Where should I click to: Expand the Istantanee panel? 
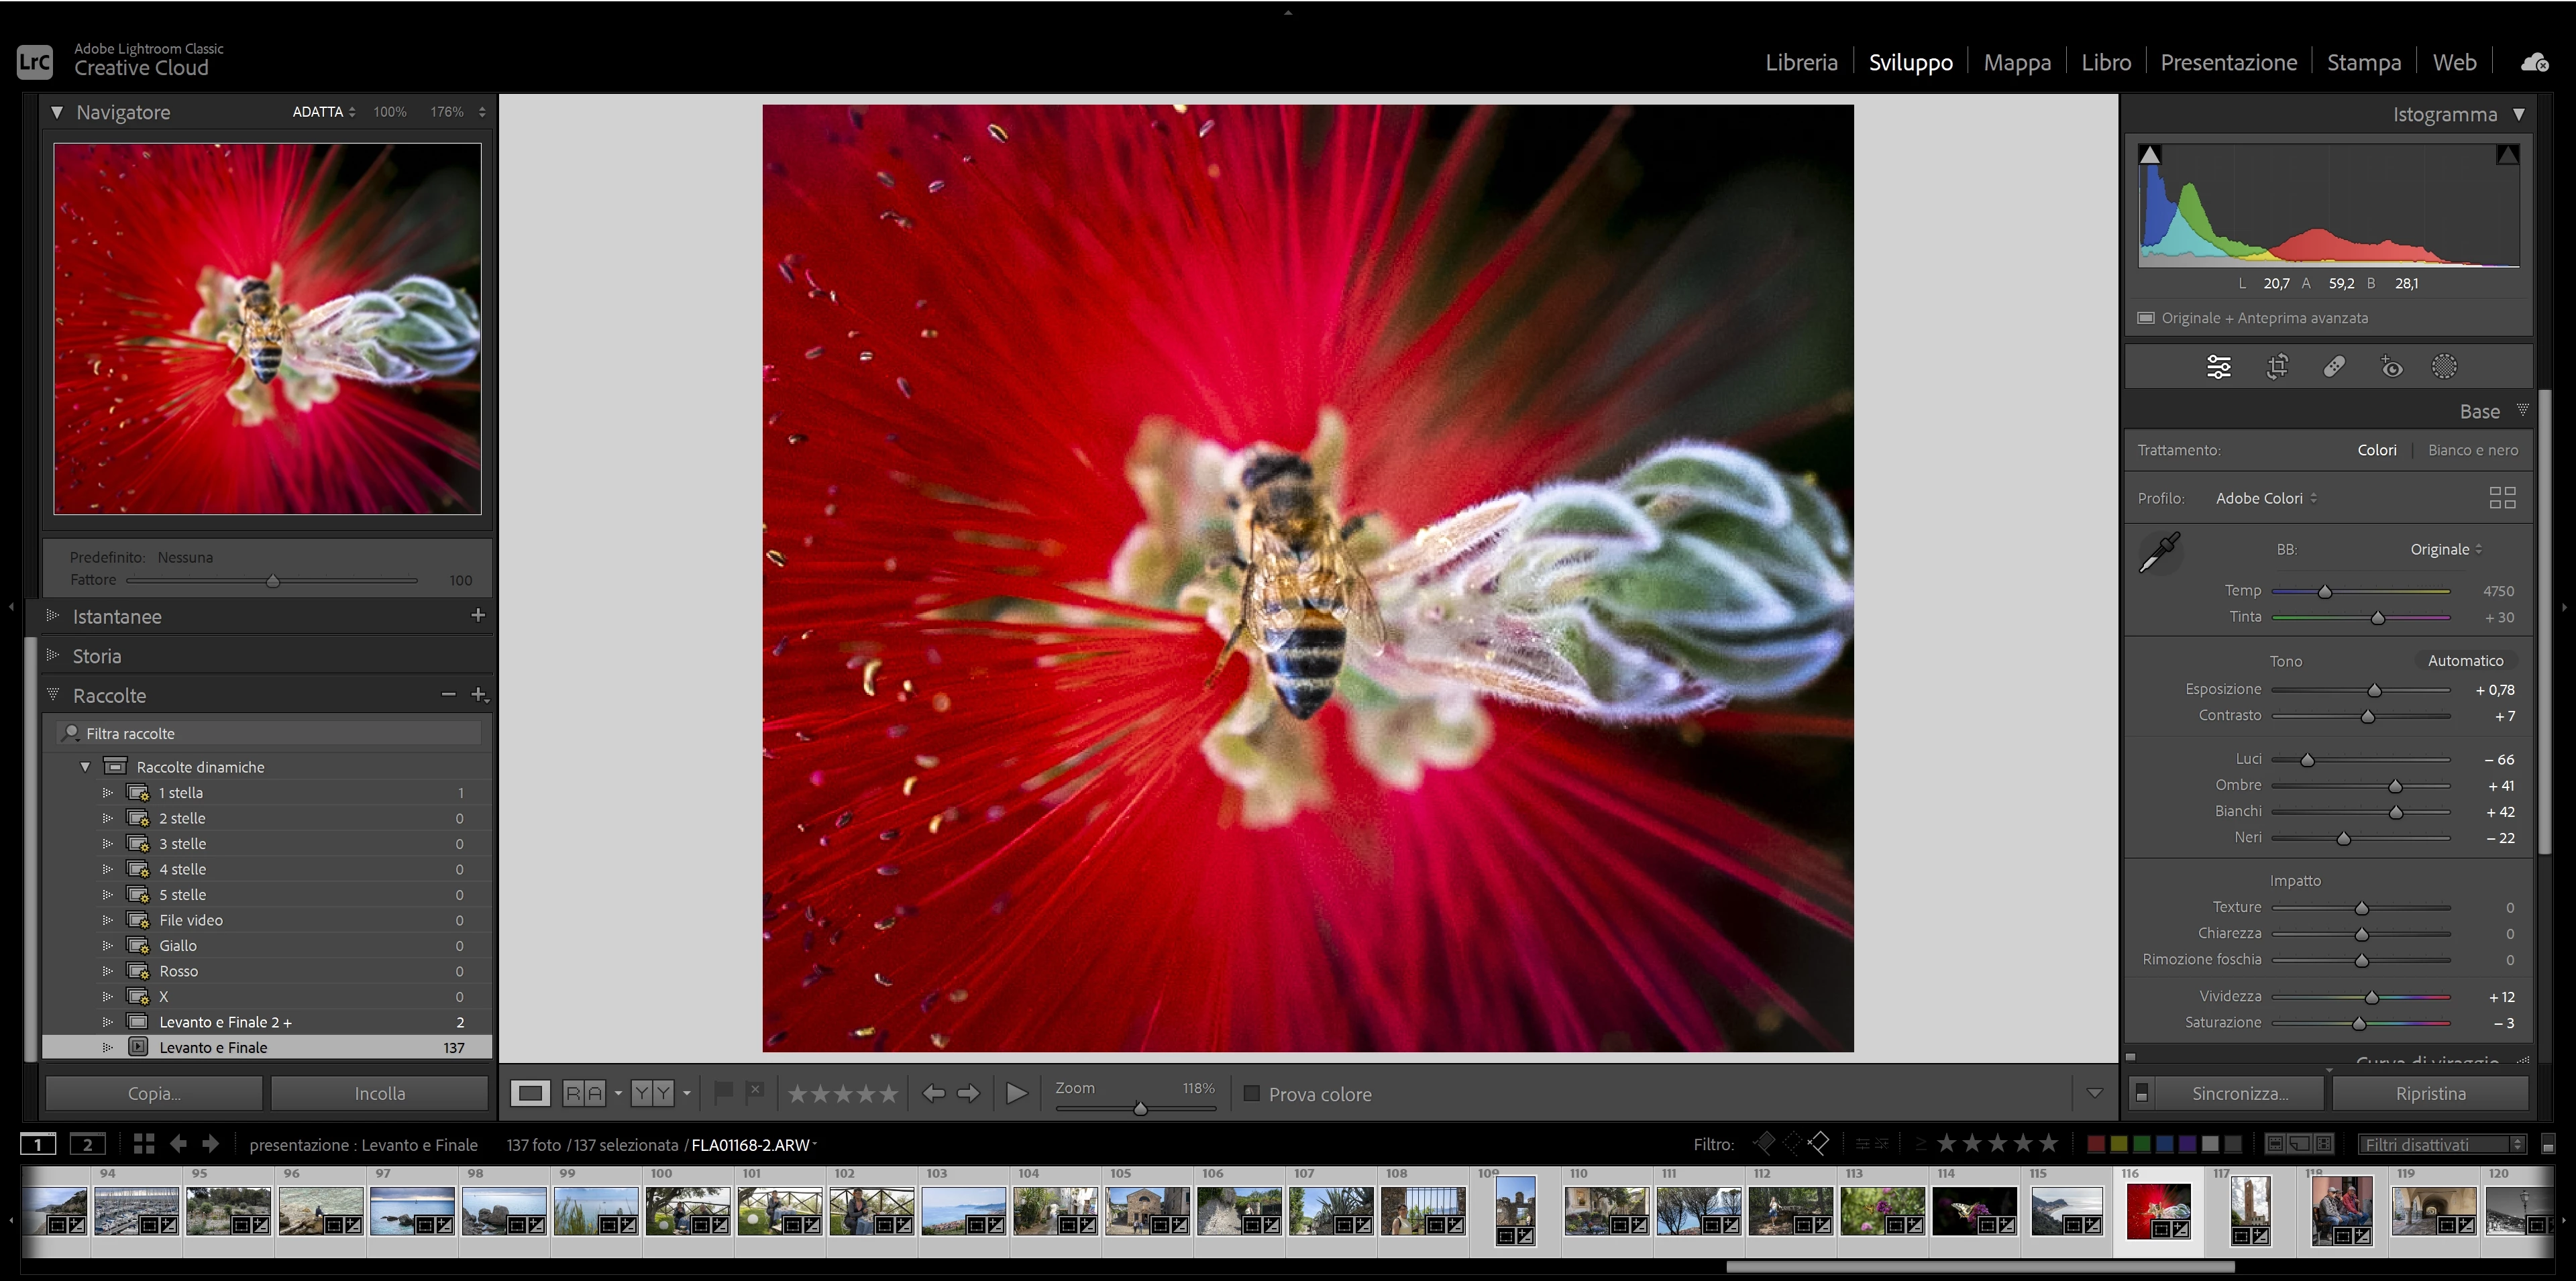point(53,616)
